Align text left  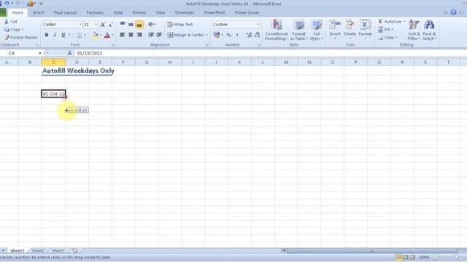coord(123,35)
